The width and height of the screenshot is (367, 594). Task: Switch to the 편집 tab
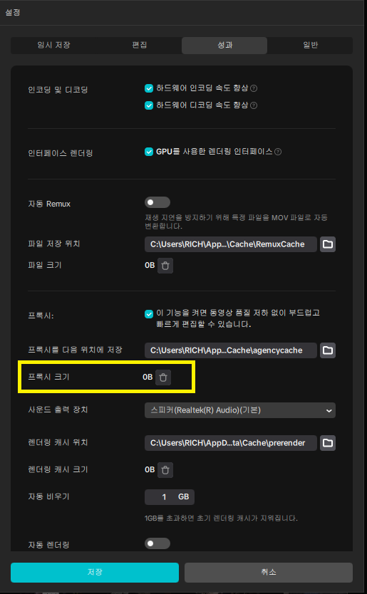tap(139, 45)
